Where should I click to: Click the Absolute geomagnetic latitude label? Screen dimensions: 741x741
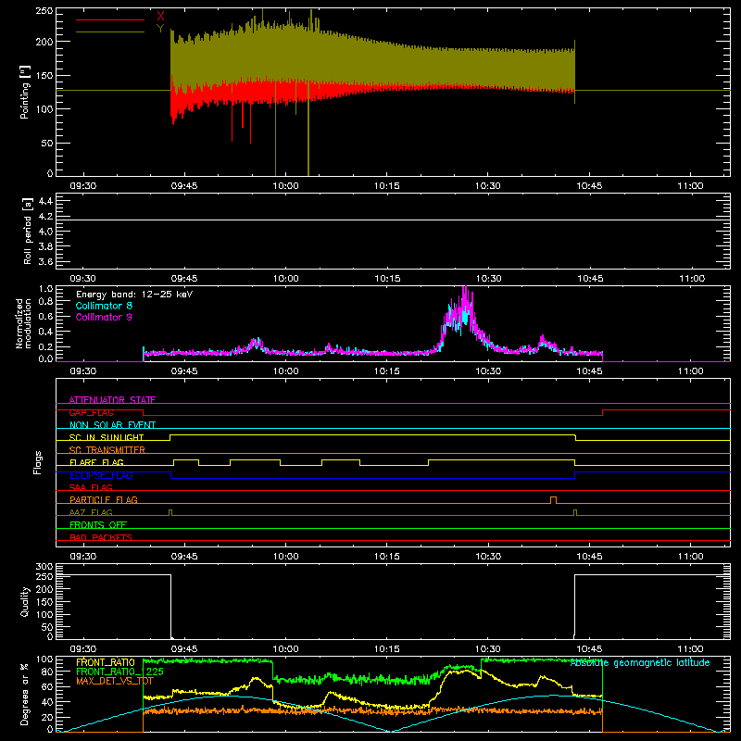pos(640,663)
